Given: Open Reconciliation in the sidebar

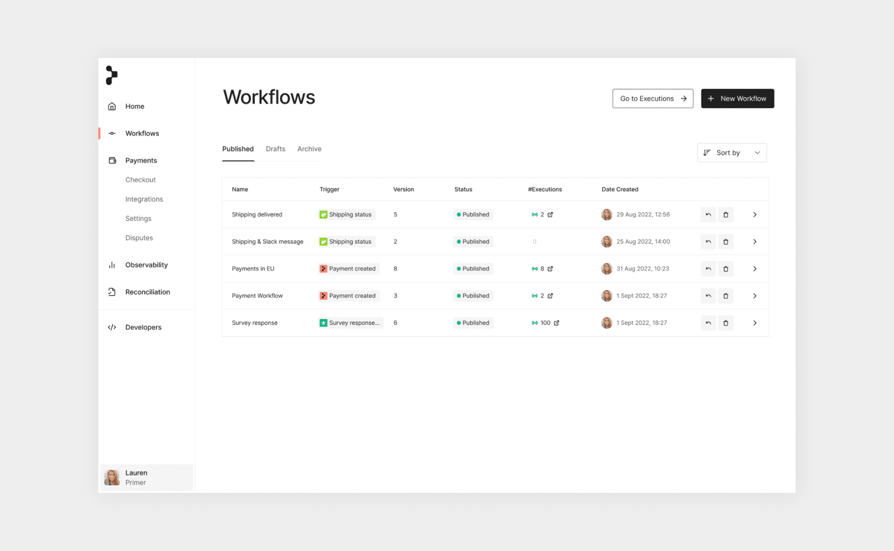Looking at the screenshot, I should (x=147, y=292).
